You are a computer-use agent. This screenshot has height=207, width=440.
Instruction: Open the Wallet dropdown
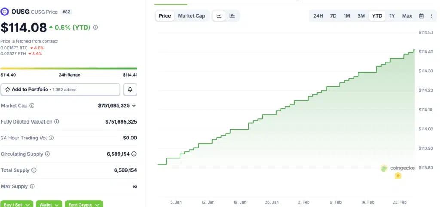(x=49, y=204)
